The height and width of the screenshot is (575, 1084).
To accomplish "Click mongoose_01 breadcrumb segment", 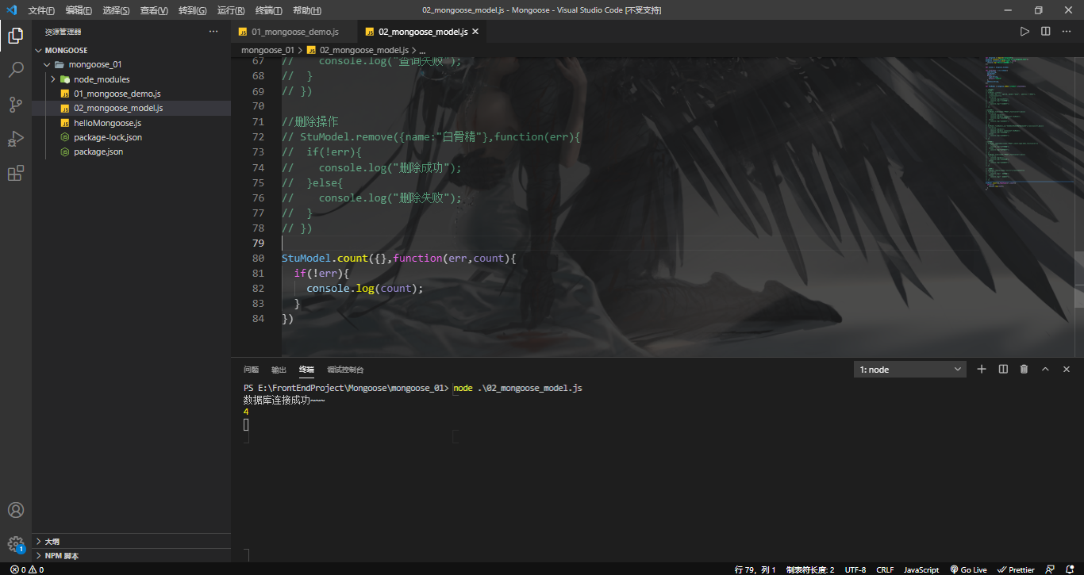I will [267, 49].
